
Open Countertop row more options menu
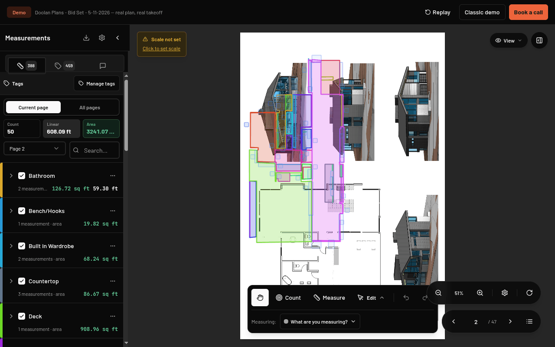pos(113,281)
